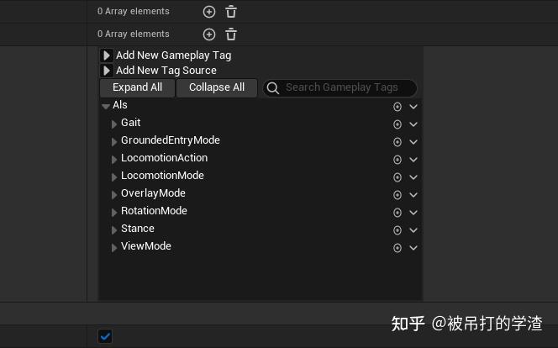Expand the Add New Gameplay Tag section
The height and width of the screenshot is (348, 558).
[x=107, y=55]
